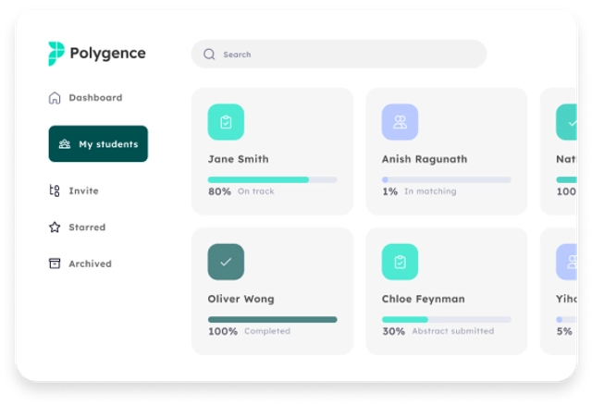The image size is (592, 405).
Task: Click Jane Smith's 80% progress bar
Action: pyautogui.click(x=272, y=179)
